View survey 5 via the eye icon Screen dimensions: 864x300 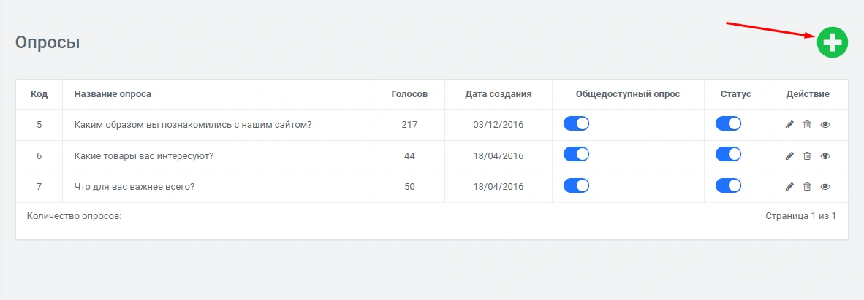825,125
